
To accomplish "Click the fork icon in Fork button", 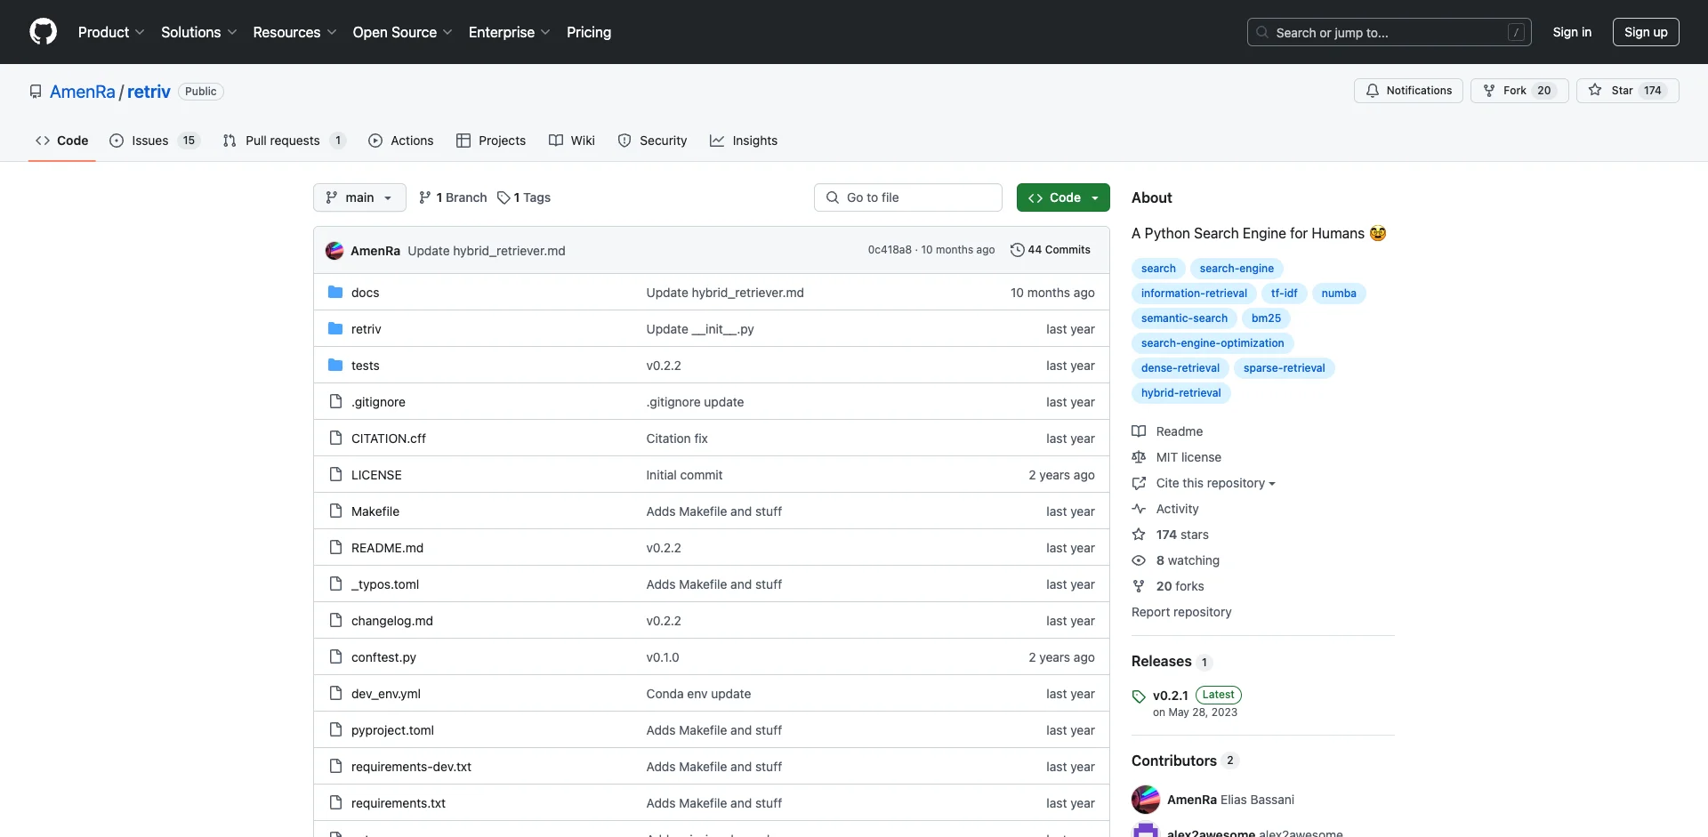I will pos(1489,91).
